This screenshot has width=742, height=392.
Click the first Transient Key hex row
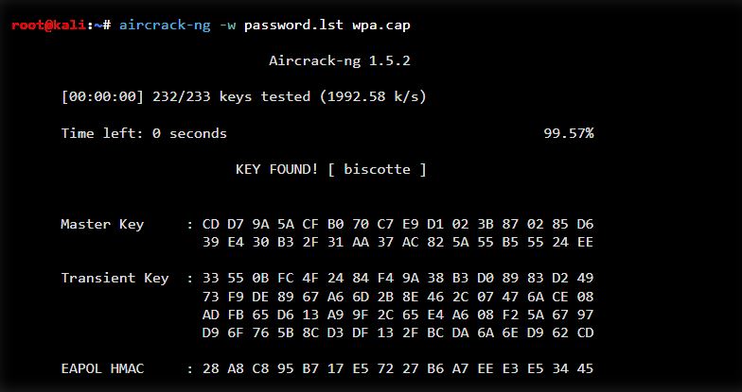point(397,278)
